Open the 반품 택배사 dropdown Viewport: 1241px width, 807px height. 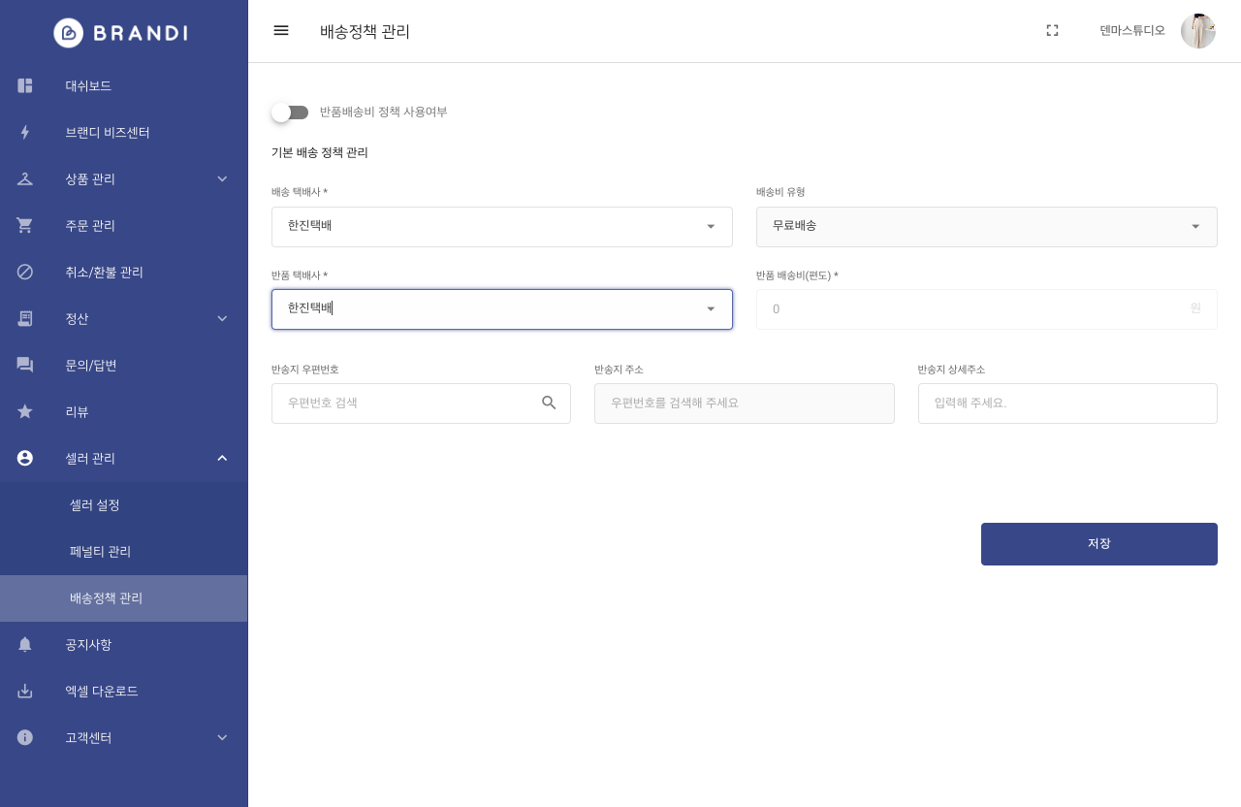pos(502,309)
